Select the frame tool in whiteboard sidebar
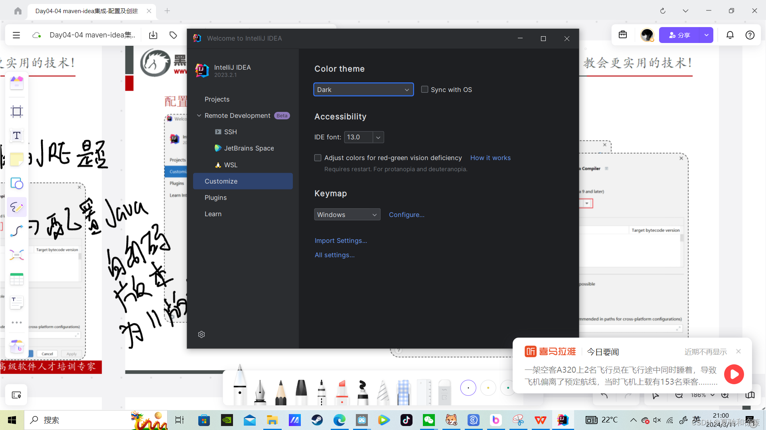 coord(17,111)
